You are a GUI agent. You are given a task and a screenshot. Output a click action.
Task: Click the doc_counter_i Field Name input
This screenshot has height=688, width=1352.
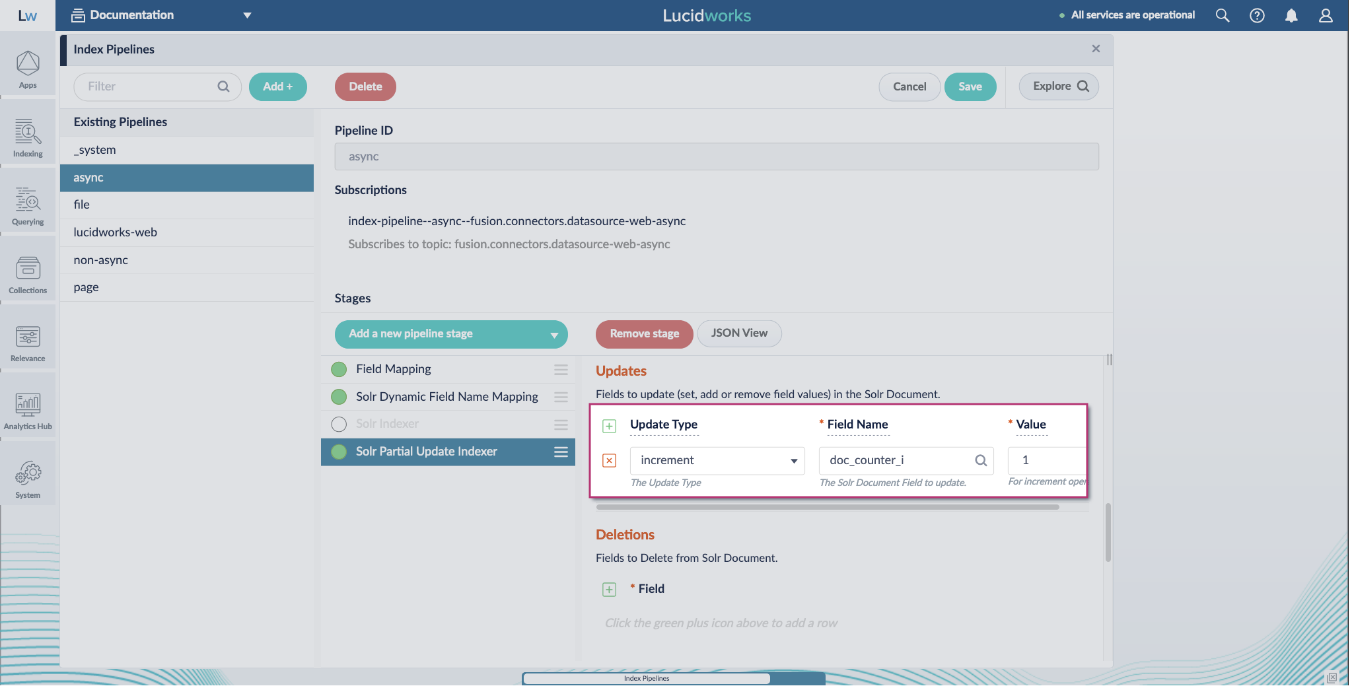(906, 461)
